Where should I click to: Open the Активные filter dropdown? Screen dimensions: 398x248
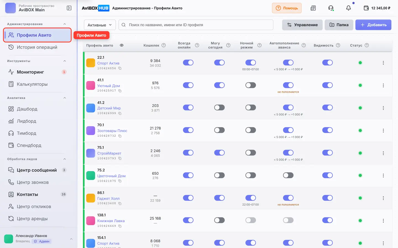[x=100, y=25]
